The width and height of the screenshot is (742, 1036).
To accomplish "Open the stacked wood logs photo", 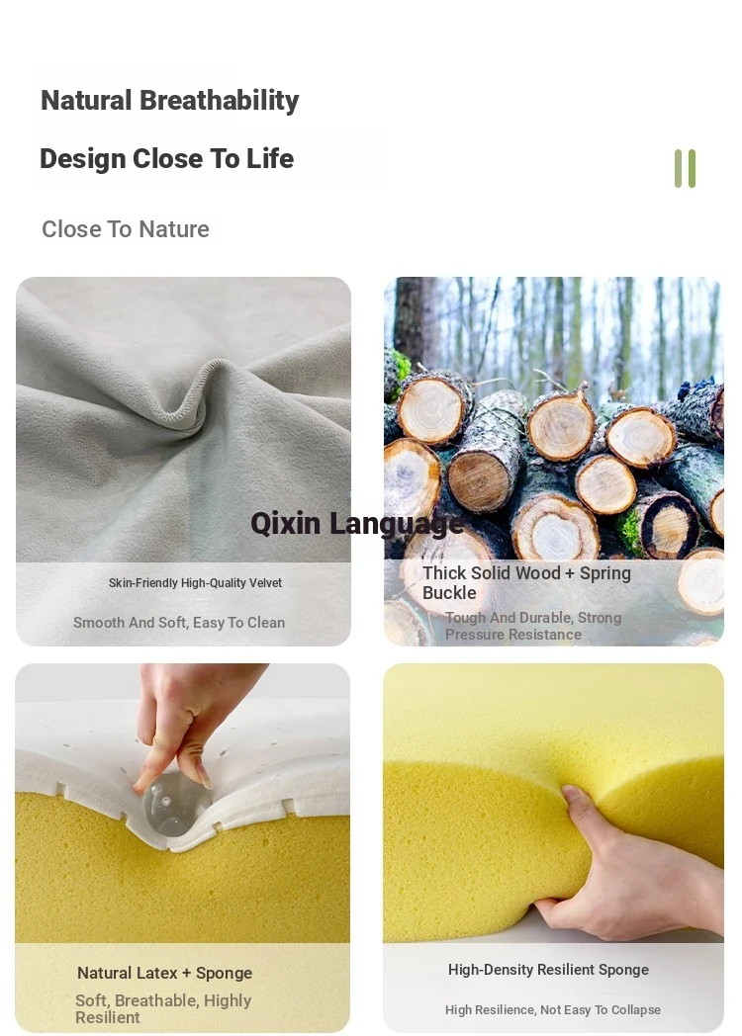I will coord(553,461).
